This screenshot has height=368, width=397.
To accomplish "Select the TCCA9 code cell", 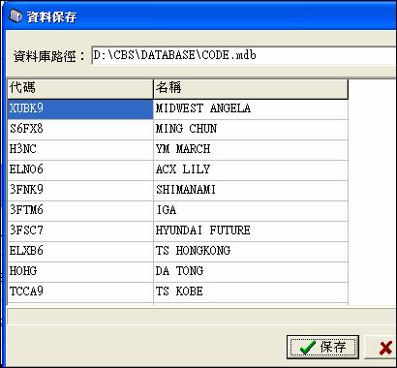I will 80,292.
